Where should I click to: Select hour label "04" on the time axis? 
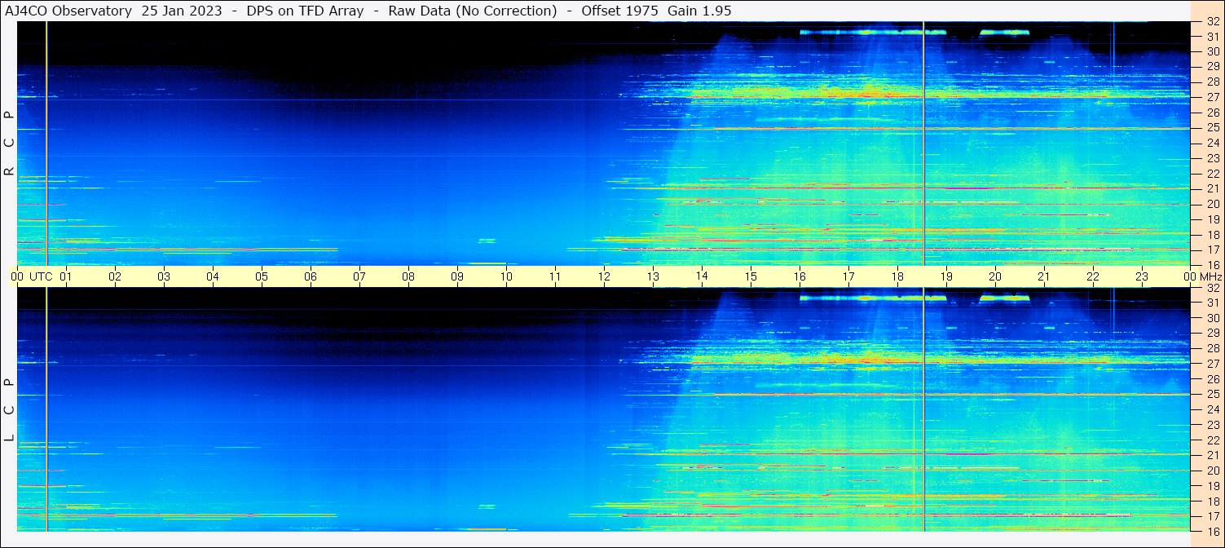[x=213, y=276]
